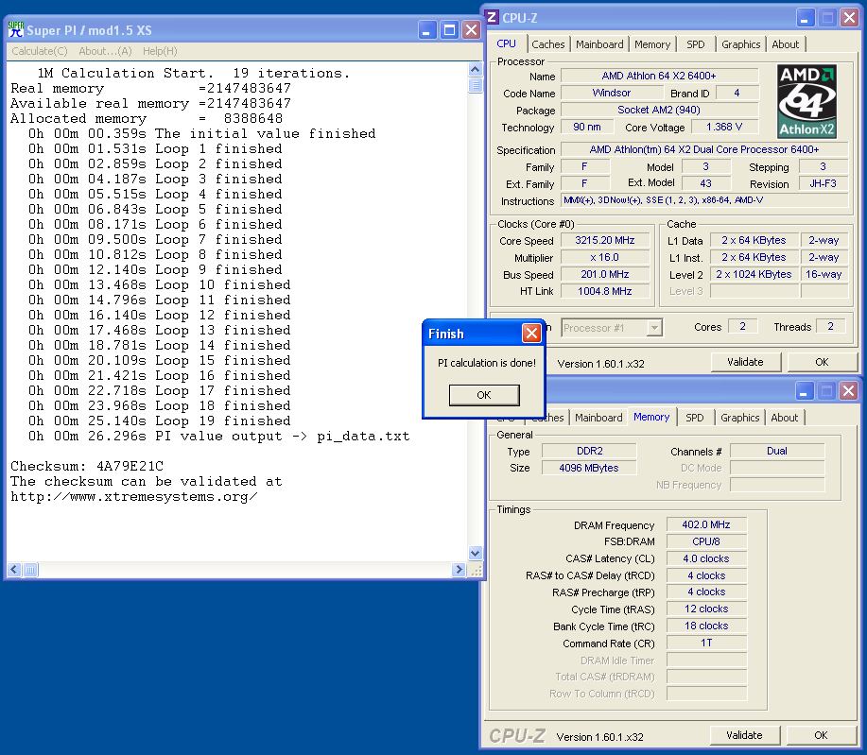Click Validate in the lower CPU-Z window
The width and height of the screenshot is (867, 755).
[744, 735]
